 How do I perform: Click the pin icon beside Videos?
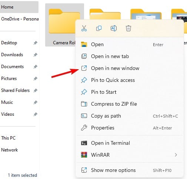(36, 114)
